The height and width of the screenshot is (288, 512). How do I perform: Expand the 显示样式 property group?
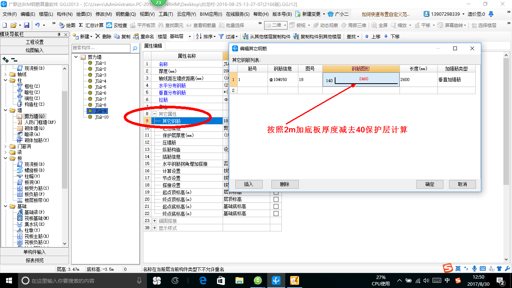154,228
